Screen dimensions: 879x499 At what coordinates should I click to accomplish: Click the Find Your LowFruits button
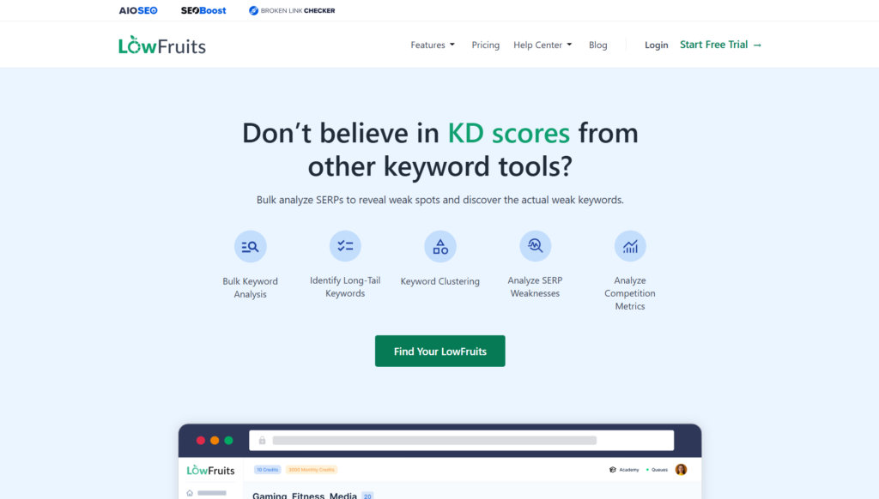440,352
